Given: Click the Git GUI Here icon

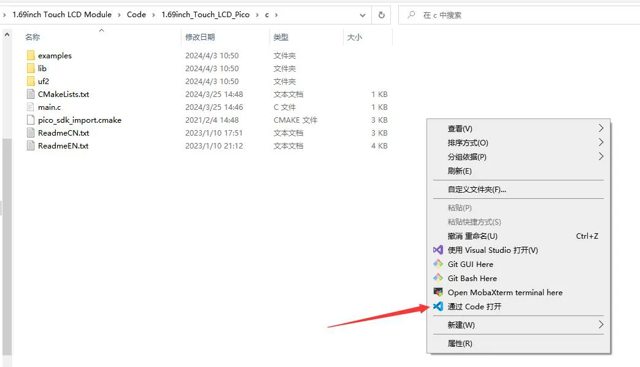Looking at the screenshot, I should click(x=438, y=264).
